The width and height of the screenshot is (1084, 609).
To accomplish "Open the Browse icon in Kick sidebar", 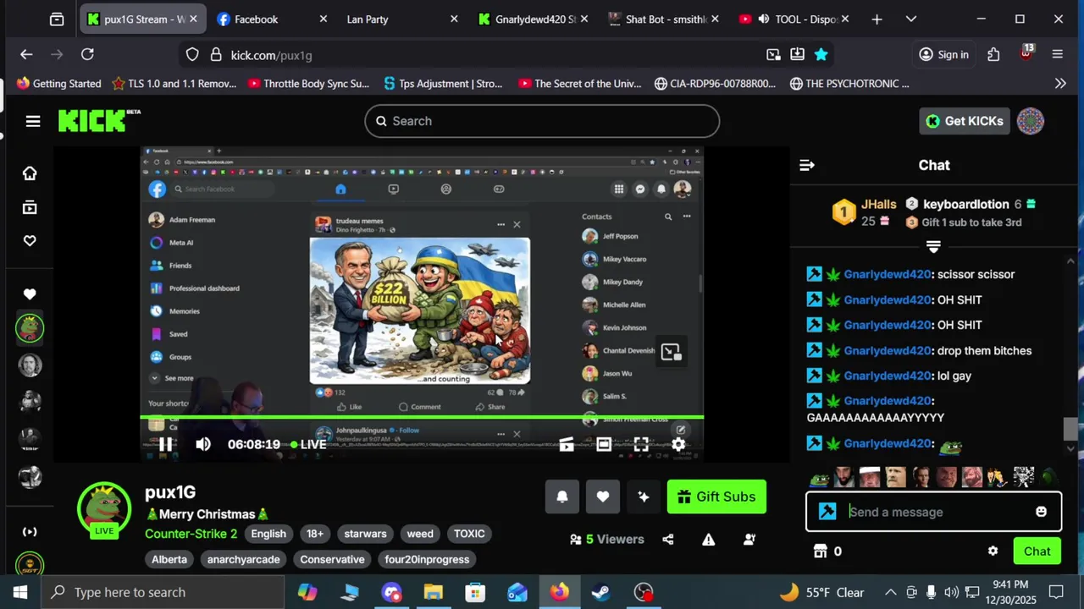I will tap(30, 207).
